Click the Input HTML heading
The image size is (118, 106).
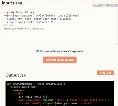pyautogui.click(x=12, y=3)
